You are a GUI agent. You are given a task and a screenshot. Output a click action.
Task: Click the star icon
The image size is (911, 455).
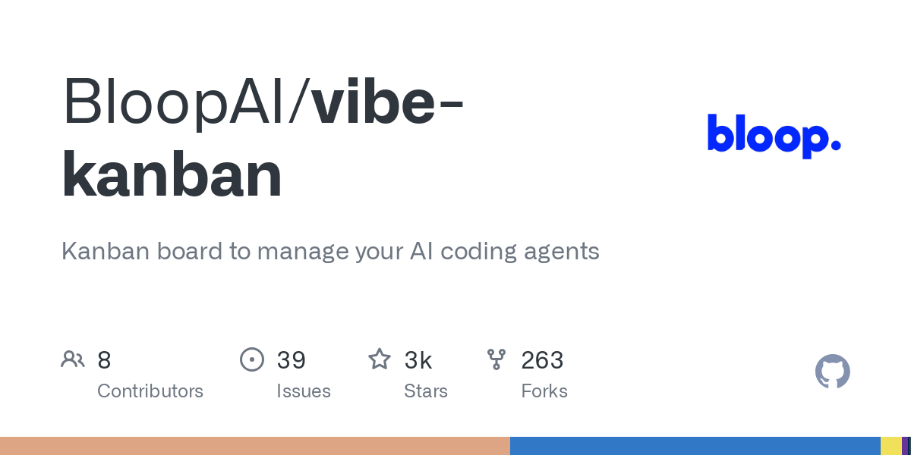click(380, 359)
